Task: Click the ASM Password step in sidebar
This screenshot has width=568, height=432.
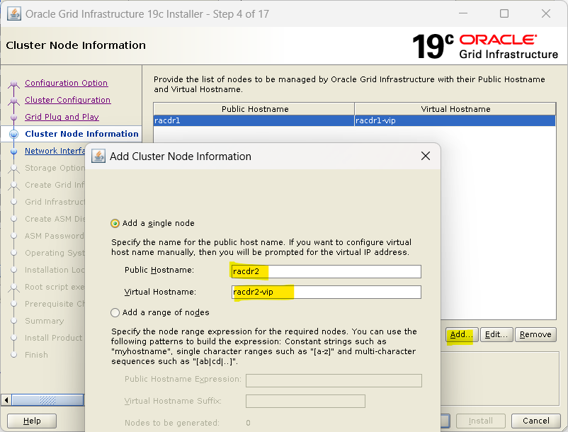Action: coord(55,236)
